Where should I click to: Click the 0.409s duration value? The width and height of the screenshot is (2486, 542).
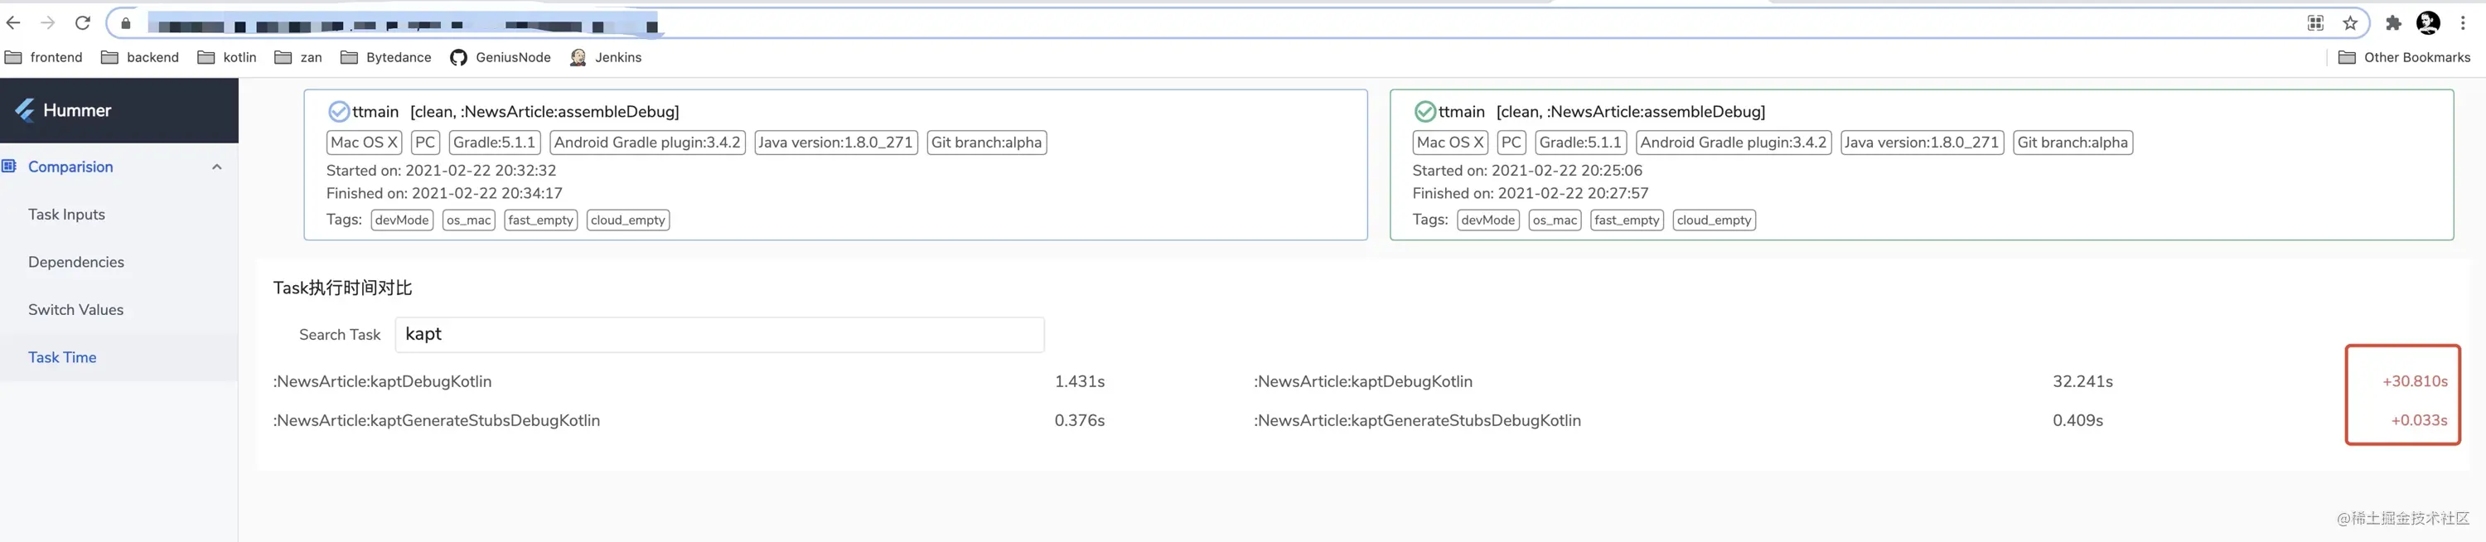click(x=2077, y=420)
